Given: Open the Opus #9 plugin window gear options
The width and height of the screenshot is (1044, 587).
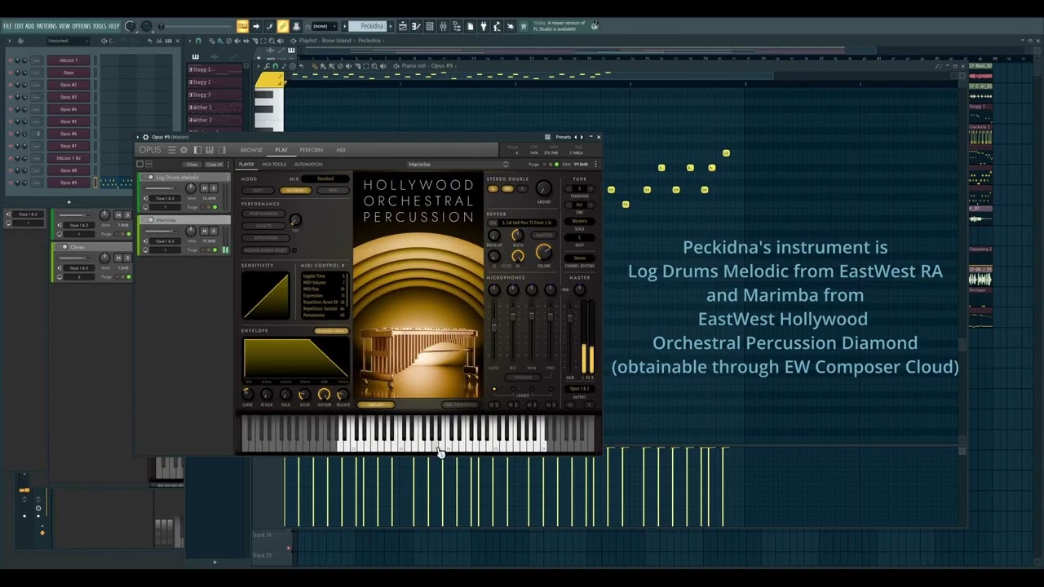Looking at the screenshot, I should click(x=146, y=137).
